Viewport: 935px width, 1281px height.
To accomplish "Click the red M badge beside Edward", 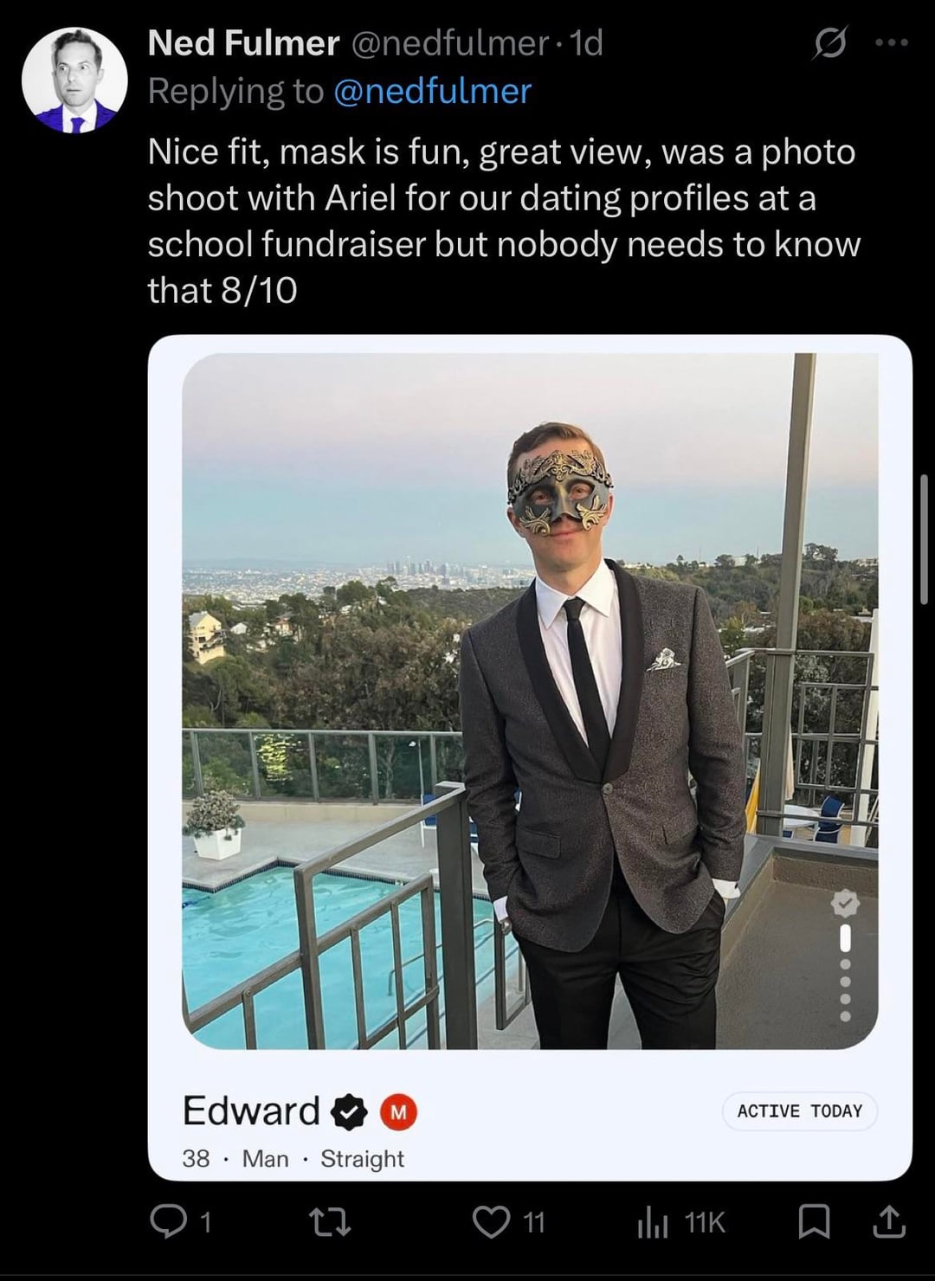I will pyautogui.click(x=398, y=1112).
